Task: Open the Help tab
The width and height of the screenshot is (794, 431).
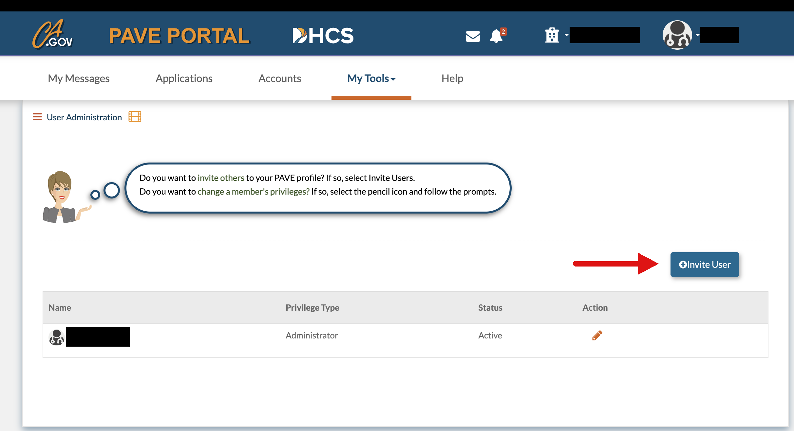Action: [452, 78]
